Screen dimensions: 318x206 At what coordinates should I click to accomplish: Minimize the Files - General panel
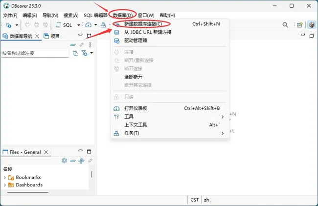pos(81,150)
